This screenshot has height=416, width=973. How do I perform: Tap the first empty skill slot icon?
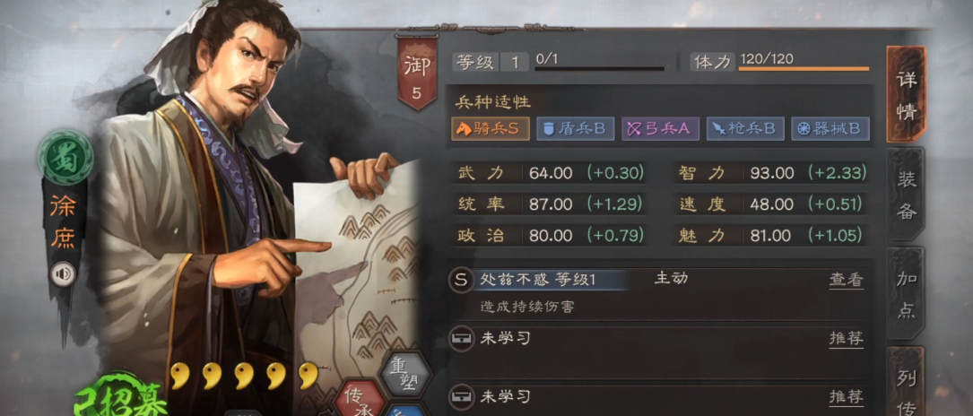point(460,339)
